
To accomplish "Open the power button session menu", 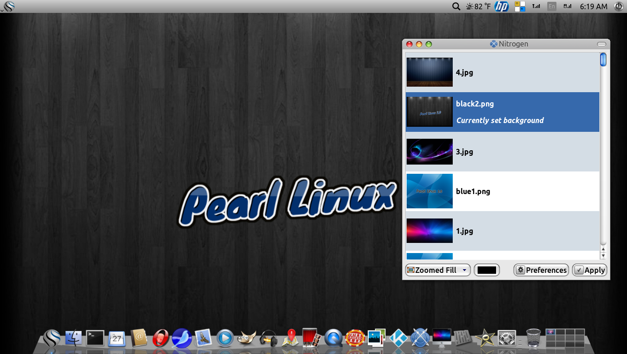I will click(619, 6).
